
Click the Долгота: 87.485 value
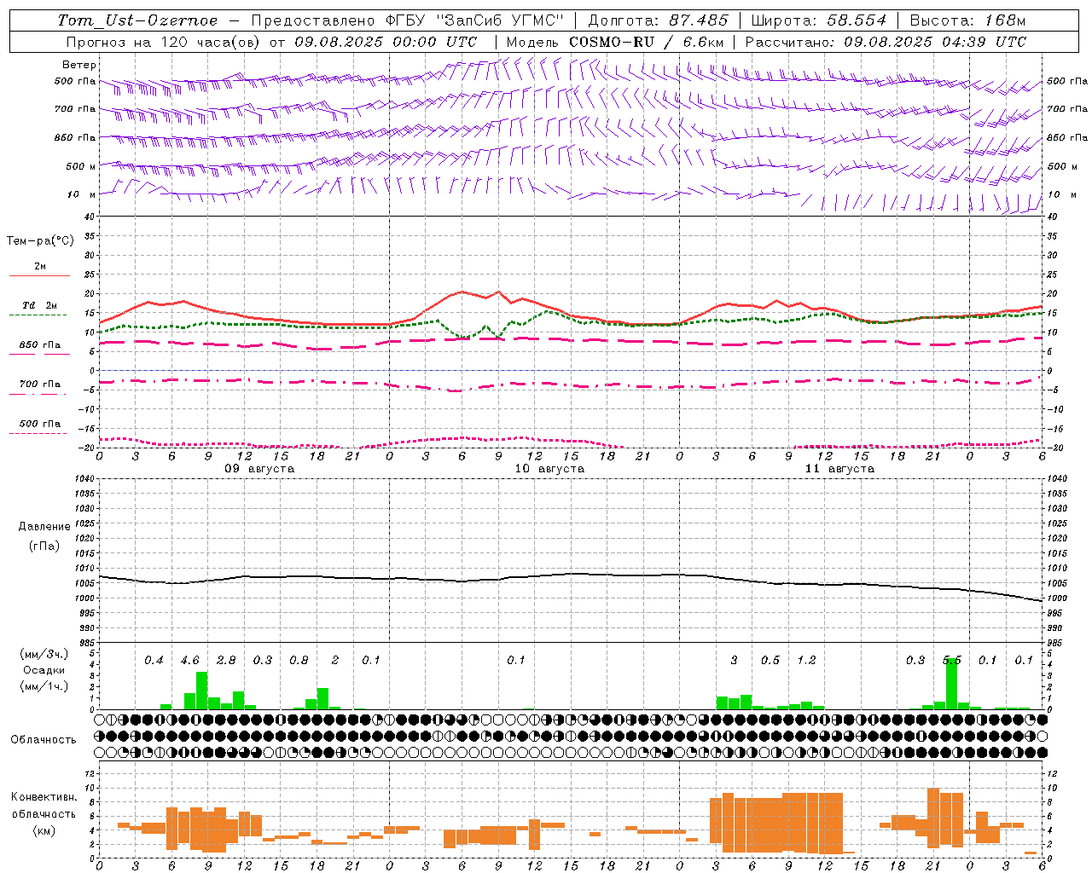coord(659,20)
